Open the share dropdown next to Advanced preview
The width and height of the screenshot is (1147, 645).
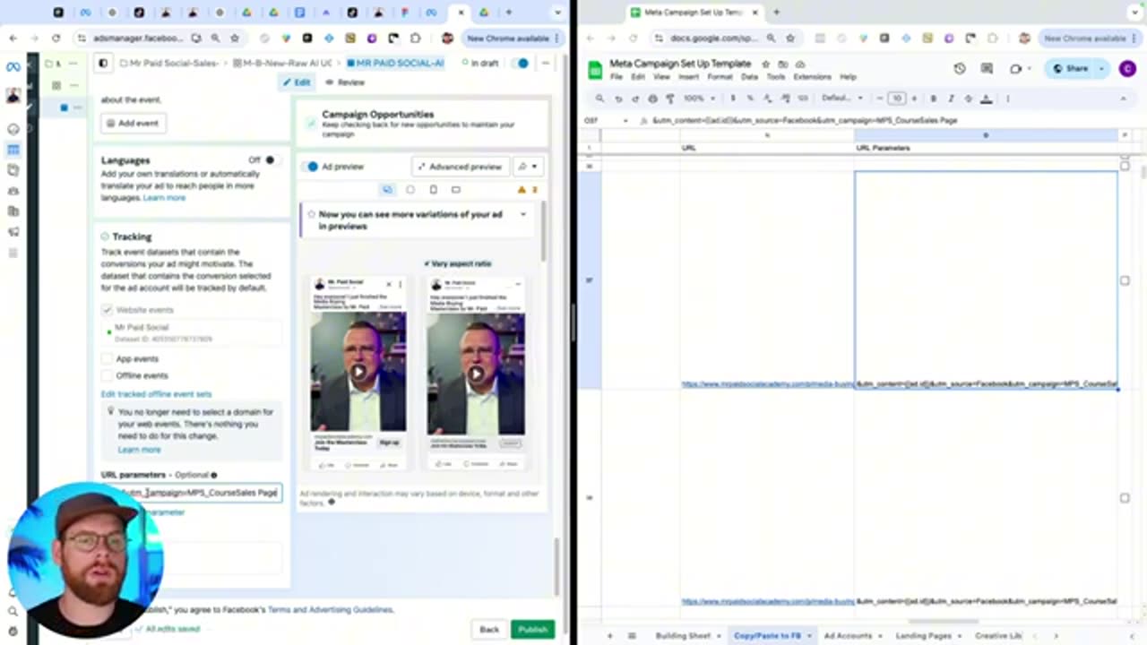coord(528,167)
